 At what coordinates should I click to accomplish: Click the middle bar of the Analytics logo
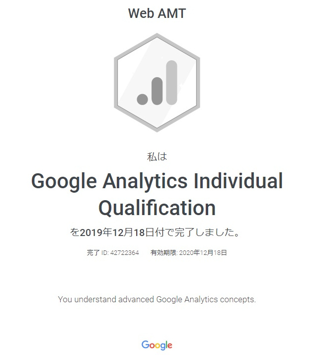click(157, 91)
